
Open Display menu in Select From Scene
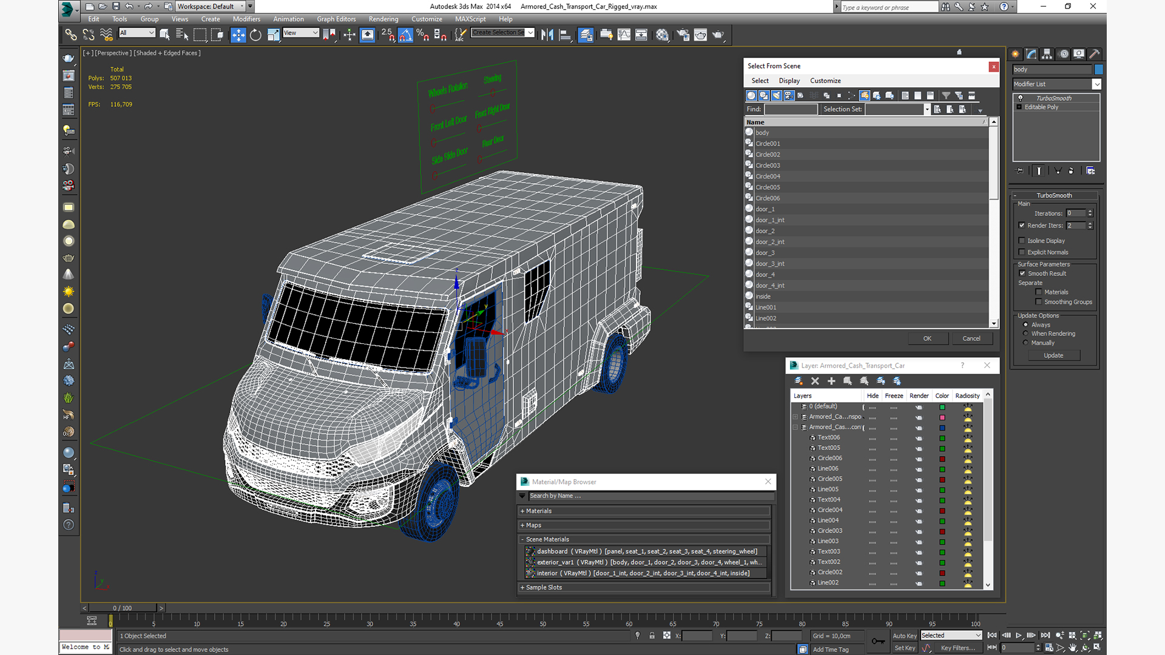pyautogui.click(x=789, y=81)
